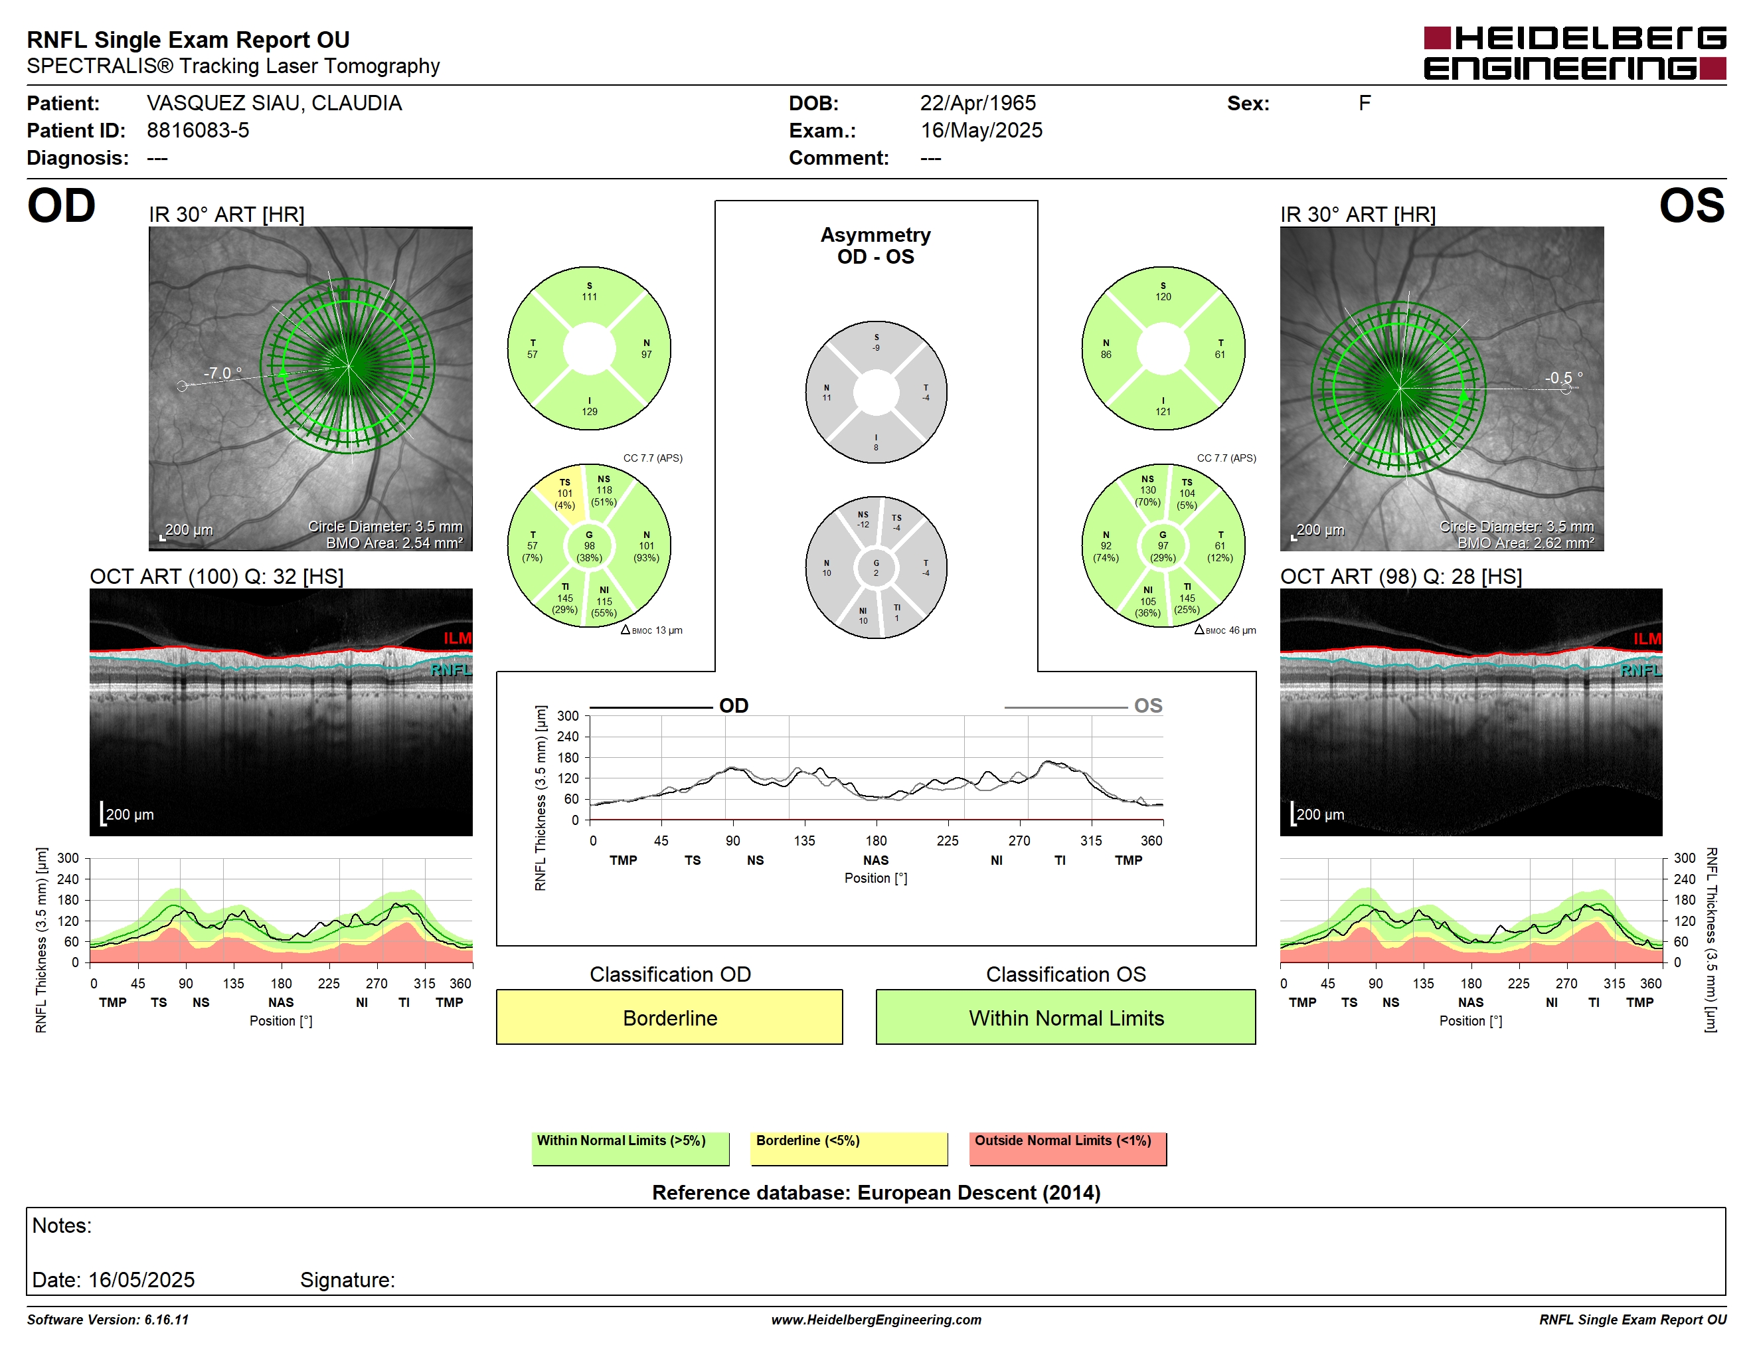Image resolution: width=1753 pixels, height=1355 pixels.
Task: Click the www.HeidelbergEngineering.com footer link
Action: [876, 1320]
